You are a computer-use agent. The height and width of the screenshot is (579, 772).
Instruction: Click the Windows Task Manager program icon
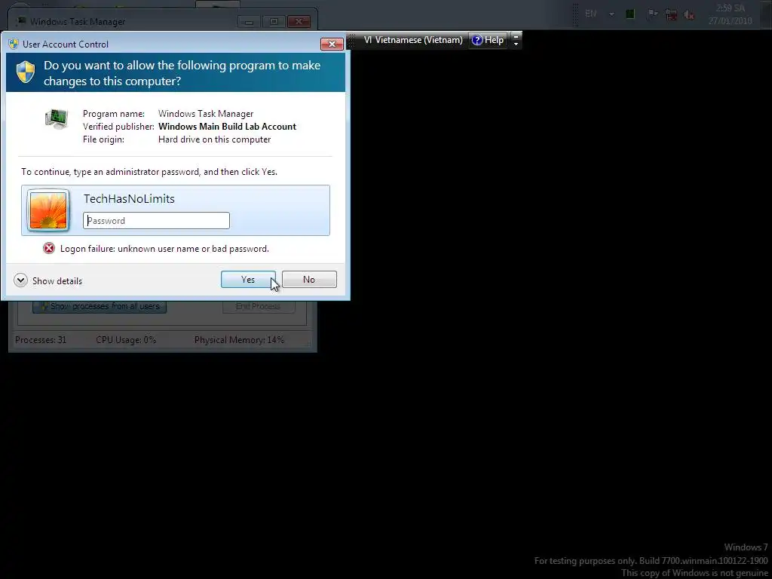[57, 119]
